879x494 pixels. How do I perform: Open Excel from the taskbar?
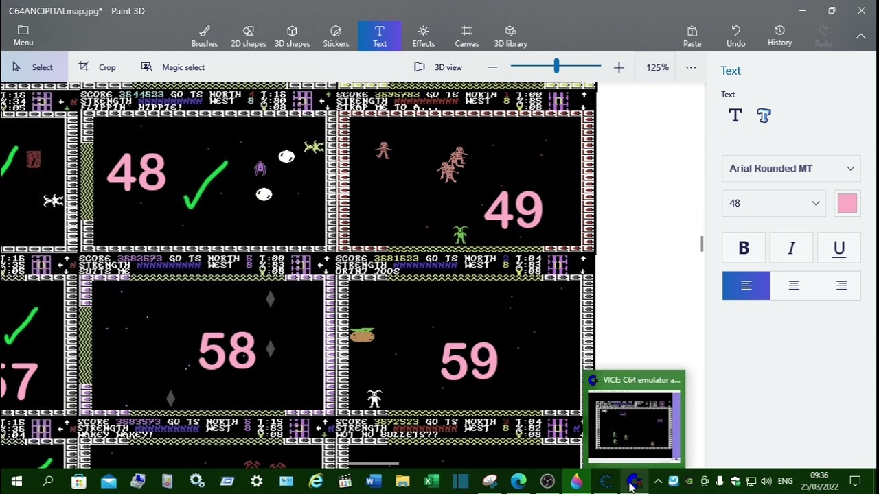pos(431,481)
